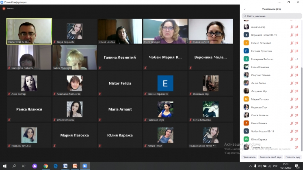Click Анна Болгар name in participants list
This screenshot has height=170, width=303.
click(x=258, y=27)
